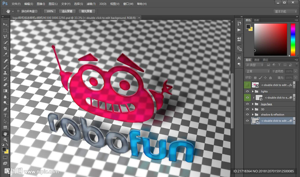
Task: Select the Healing Brush tool
Action: coord(5,61)
